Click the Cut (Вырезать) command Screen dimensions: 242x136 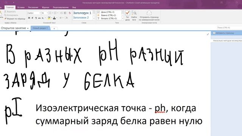point(10,12)
